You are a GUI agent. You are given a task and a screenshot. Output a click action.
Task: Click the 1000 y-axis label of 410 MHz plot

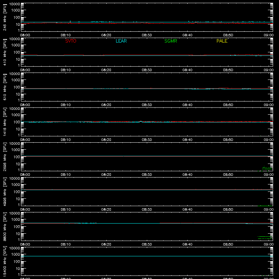click(x=16, y=45)
